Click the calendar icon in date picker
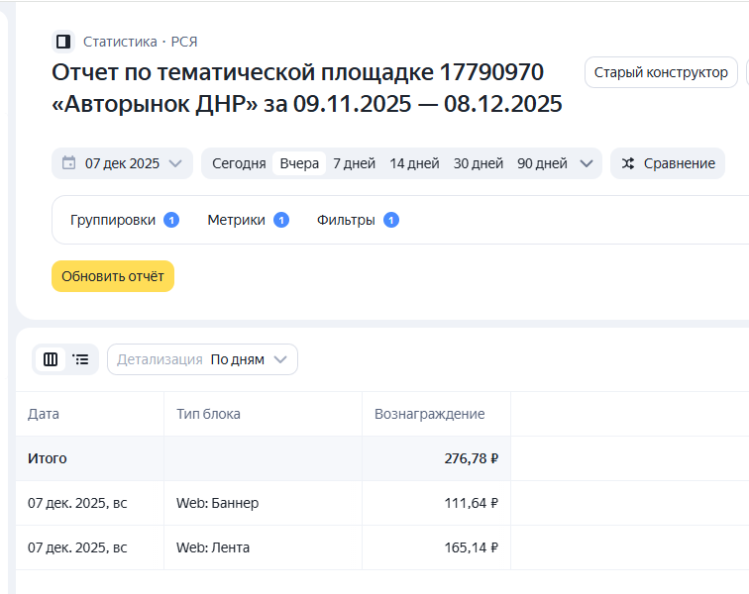 (x=68, y=163)
